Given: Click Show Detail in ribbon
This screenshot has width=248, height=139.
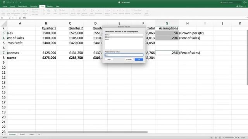Looking at the screenshot, I should [136, 10].
